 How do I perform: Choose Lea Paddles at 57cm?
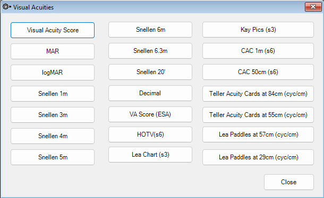coord(258,134)
